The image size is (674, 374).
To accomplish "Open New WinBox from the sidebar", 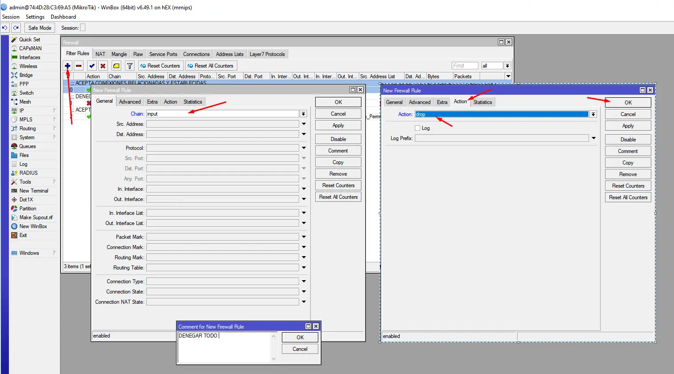I will 33,226.
